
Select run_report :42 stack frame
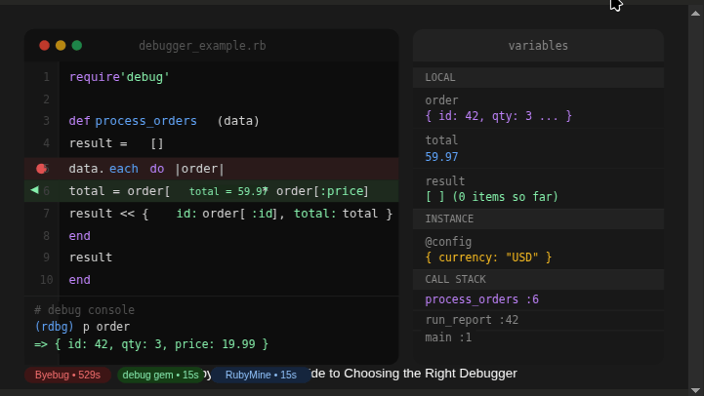coord(472,319)
